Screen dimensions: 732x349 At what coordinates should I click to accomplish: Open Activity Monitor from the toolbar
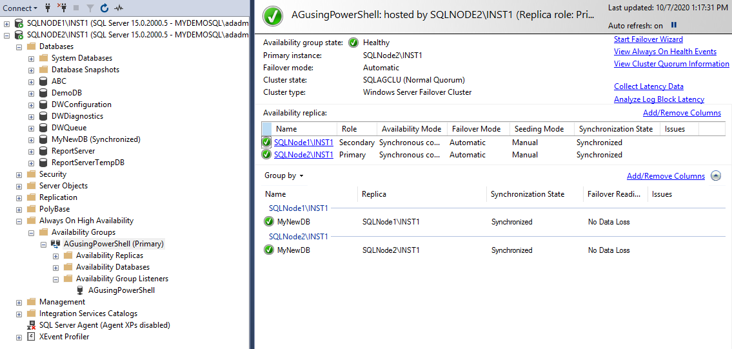pyautogui.click(x=119, y=8)
